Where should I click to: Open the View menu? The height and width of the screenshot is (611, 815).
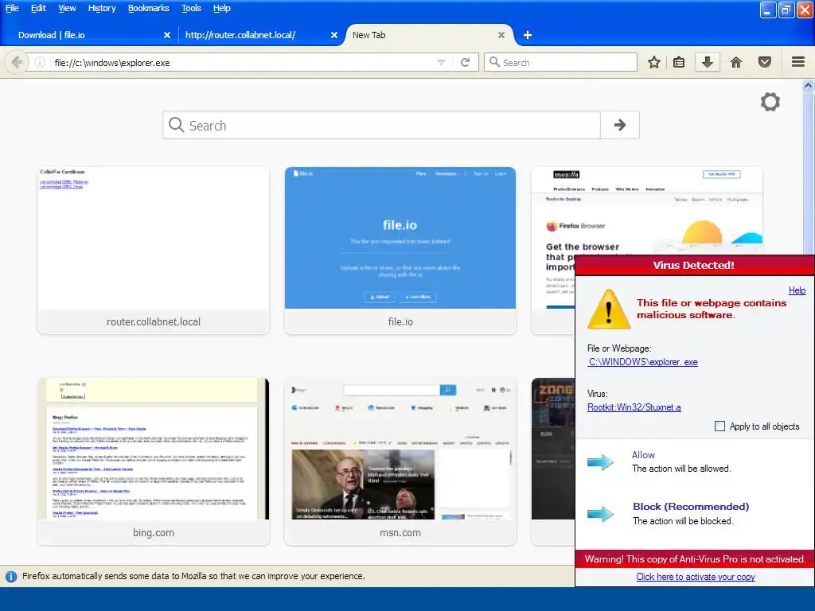67,8
